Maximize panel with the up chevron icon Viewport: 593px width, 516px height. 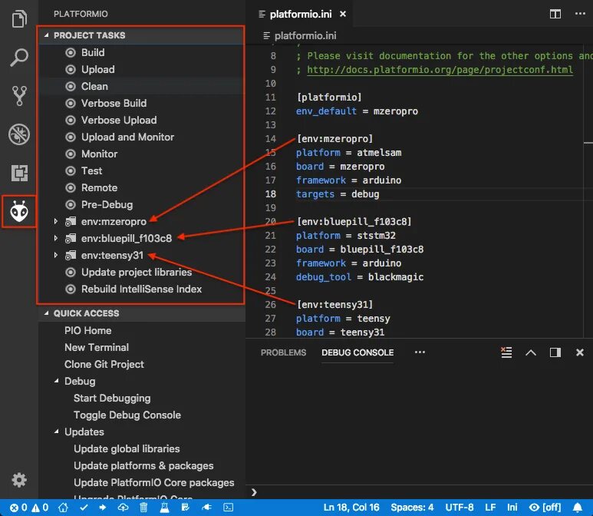[531, 352]
